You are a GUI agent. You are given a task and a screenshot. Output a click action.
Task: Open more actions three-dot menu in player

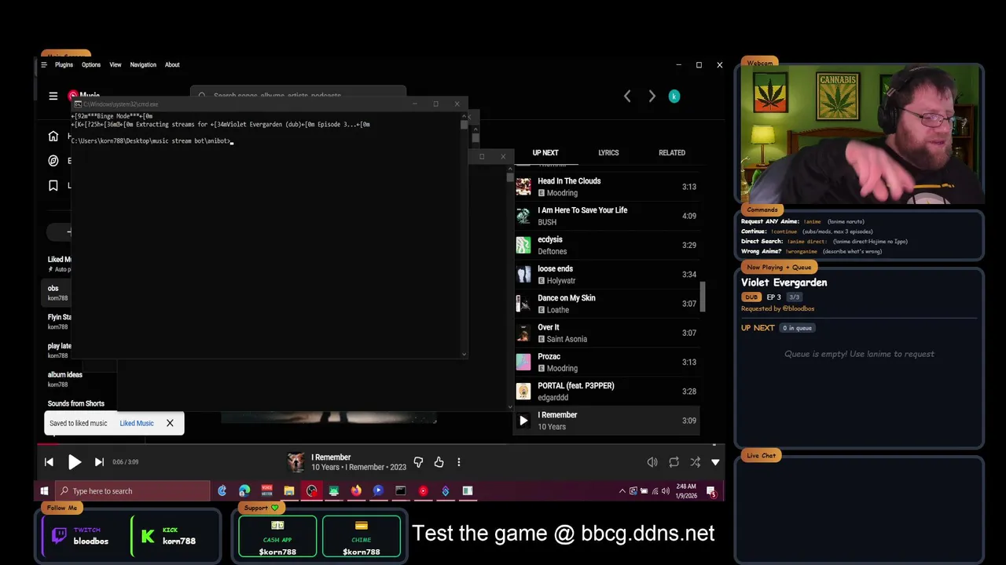tap(459, 462)
